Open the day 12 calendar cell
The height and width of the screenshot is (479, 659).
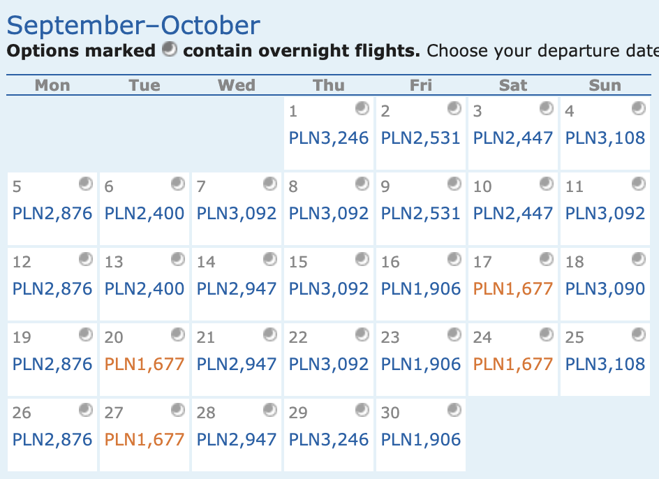pos(52,284)
